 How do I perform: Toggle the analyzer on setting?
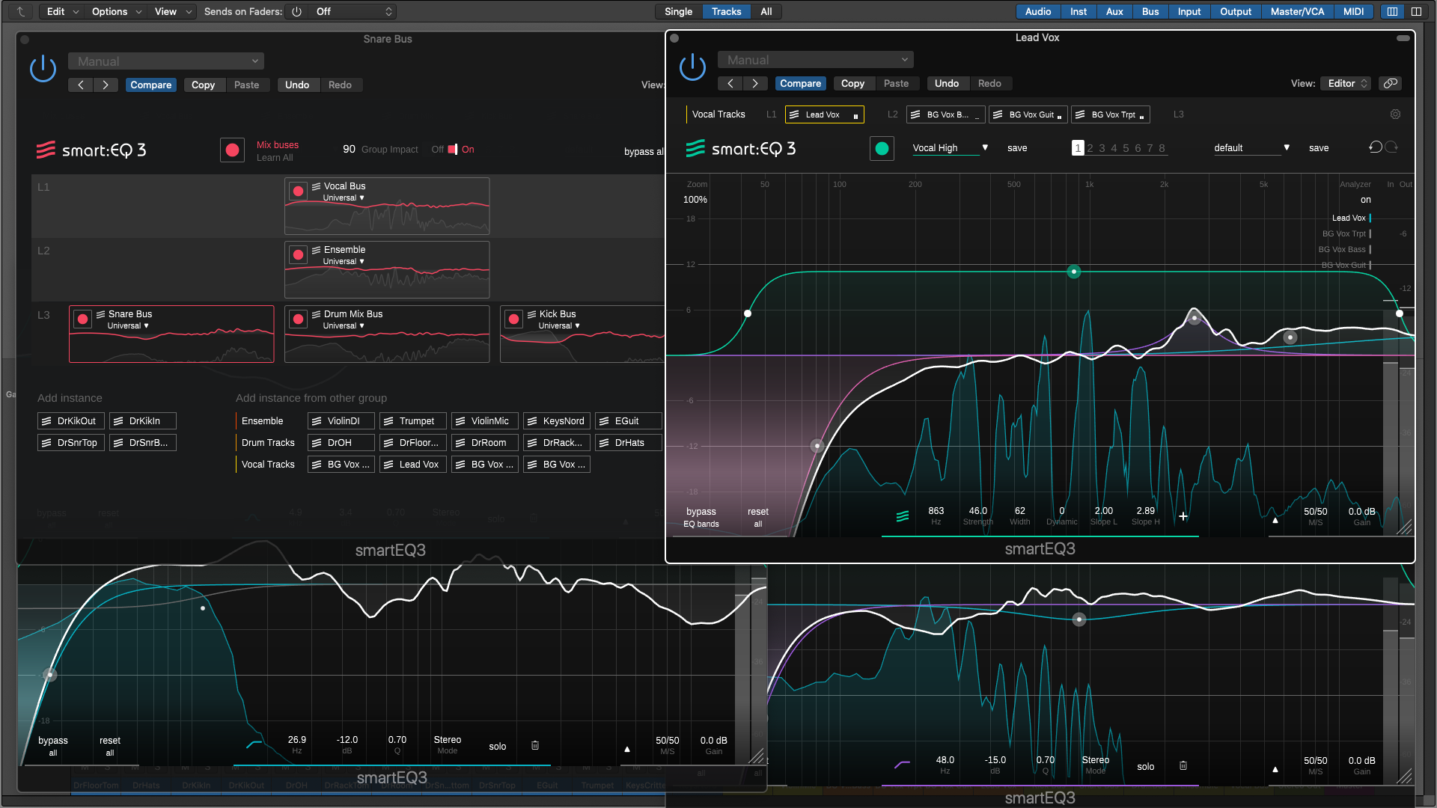pyautogui.click(x=1365, y=200)
